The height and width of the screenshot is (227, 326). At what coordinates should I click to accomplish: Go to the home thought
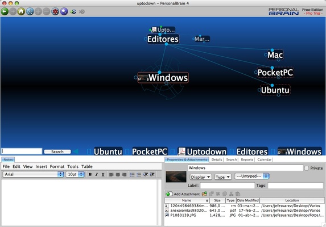[21, 11]
